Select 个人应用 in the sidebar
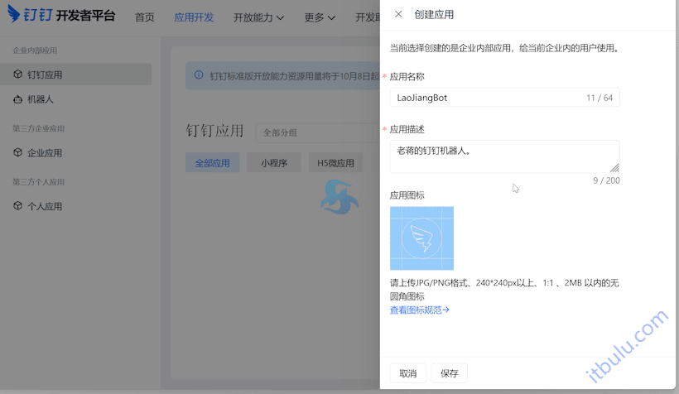Screen dimensions: 679x394 click(x=76, y=205)
